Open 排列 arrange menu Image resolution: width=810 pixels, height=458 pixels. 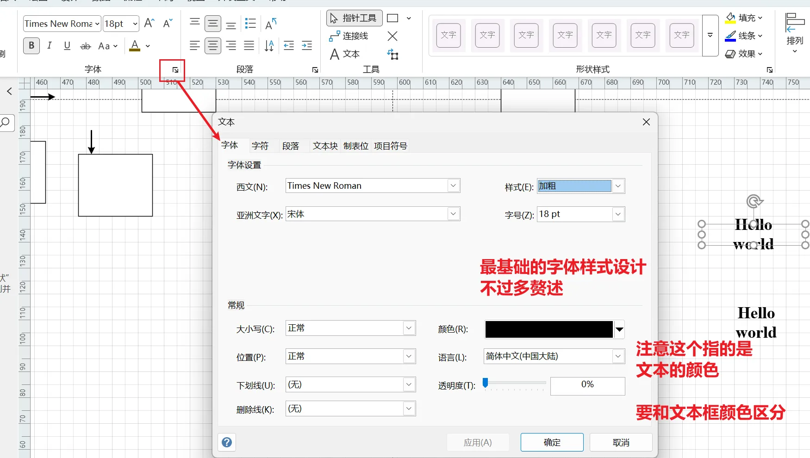pos(795,33)
